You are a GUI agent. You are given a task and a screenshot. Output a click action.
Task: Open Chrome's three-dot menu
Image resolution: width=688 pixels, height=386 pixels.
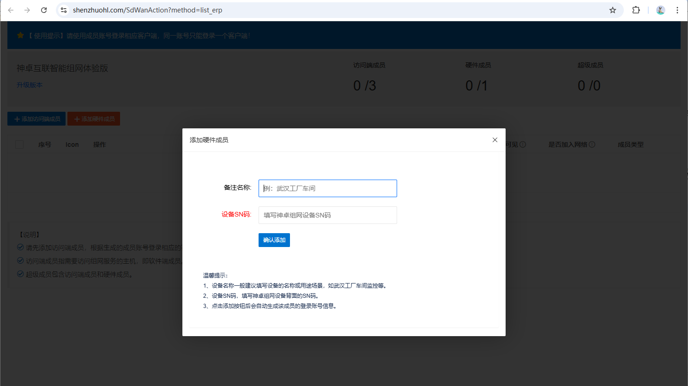677,10
